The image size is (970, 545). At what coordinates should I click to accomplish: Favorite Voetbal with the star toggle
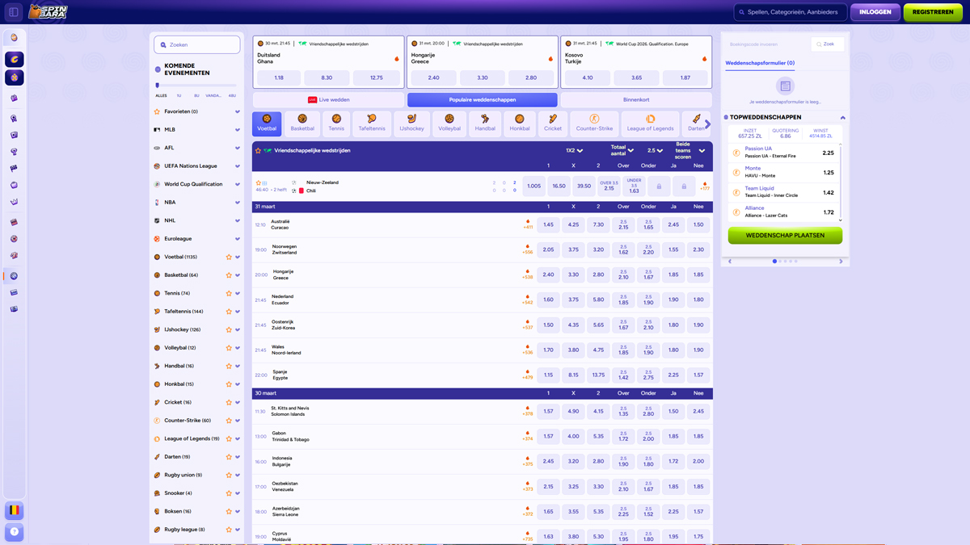point(229,257)
